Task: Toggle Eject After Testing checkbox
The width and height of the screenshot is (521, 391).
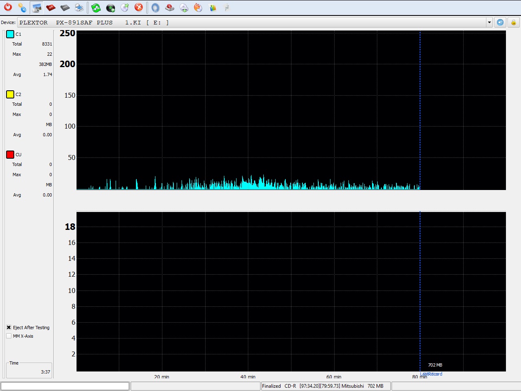Action: [x=9, y=328]
